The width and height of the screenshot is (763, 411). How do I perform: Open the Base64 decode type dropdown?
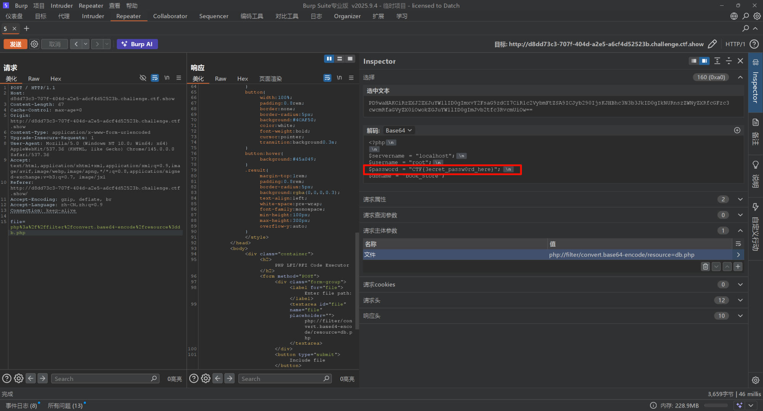[398, 130]
